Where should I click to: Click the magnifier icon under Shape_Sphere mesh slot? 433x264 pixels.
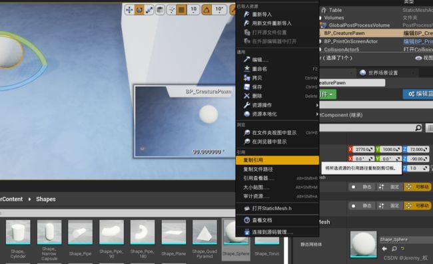(x=394, y=249)
